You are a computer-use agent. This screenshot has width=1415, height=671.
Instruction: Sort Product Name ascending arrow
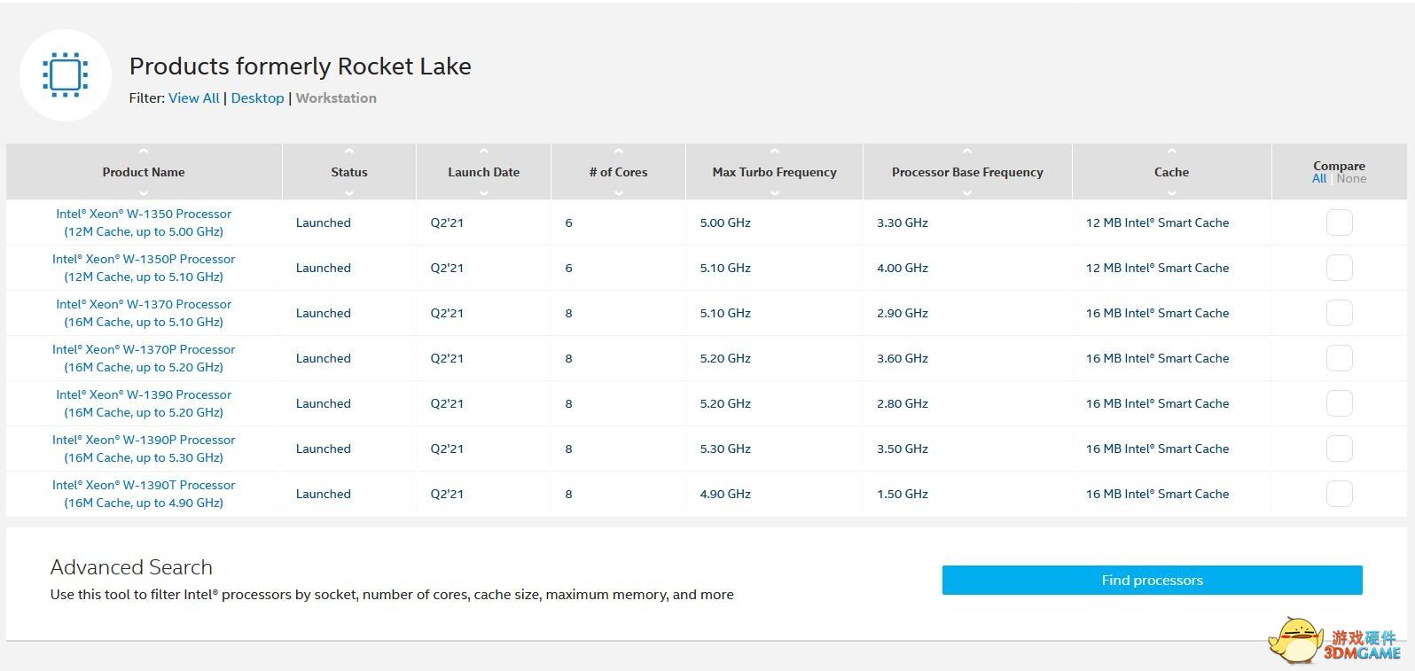[x=144, y=152]
